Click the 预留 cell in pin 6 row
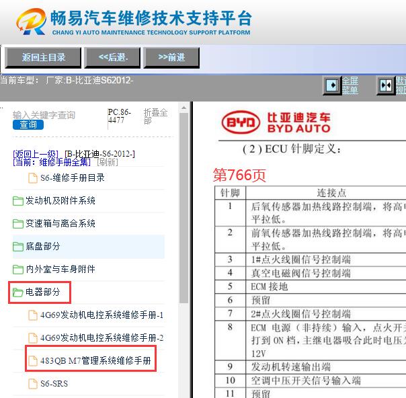Viewport: 406px width, 398px height. 261,301
